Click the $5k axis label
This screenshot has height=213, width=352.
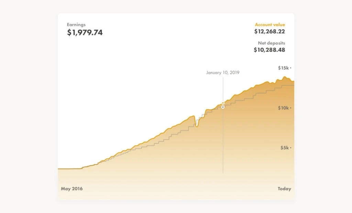point(284,148)
